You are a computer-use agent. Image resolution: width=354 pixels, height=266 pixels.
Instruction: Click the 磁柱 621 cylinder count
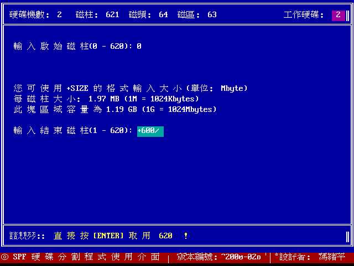point(97,15)
